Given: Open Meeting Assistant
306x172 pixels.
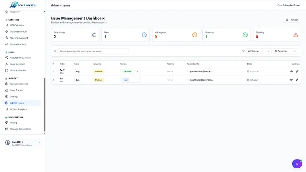Looking at the screenshot, I should point(19,38).
